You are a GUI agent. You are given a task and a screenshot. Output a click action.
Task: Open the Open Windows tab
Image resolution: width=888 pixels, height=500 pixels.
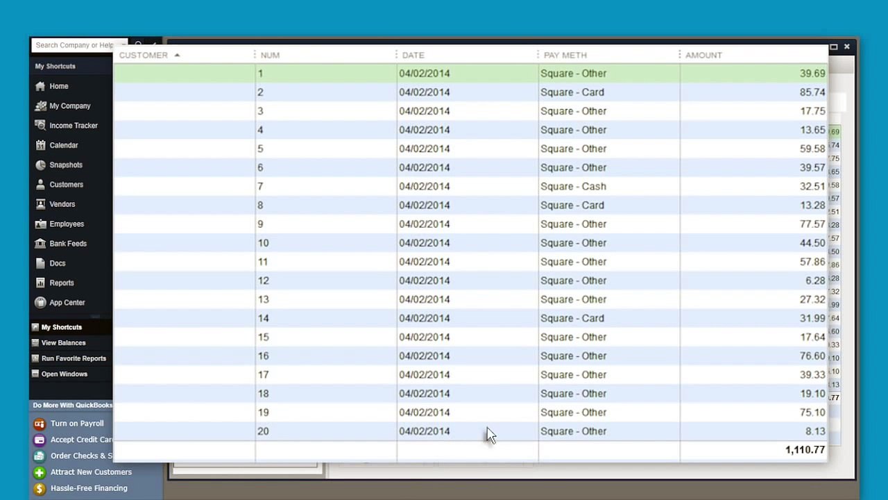tap(71, 374)
